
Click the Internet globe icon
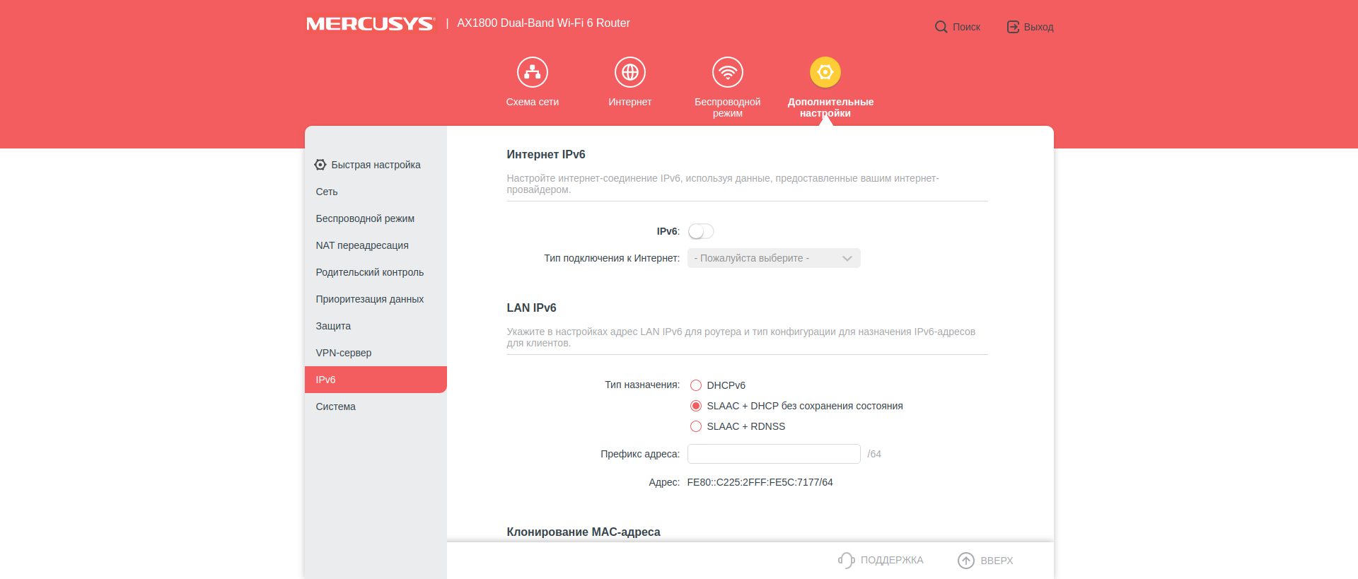click(629, 72)
